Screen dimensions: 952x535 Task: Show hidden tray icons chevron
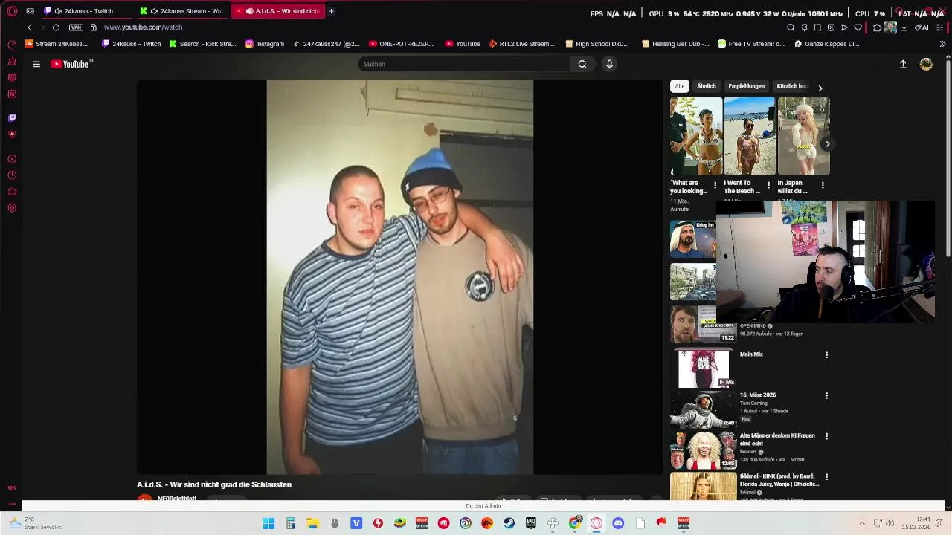[862, 523]
